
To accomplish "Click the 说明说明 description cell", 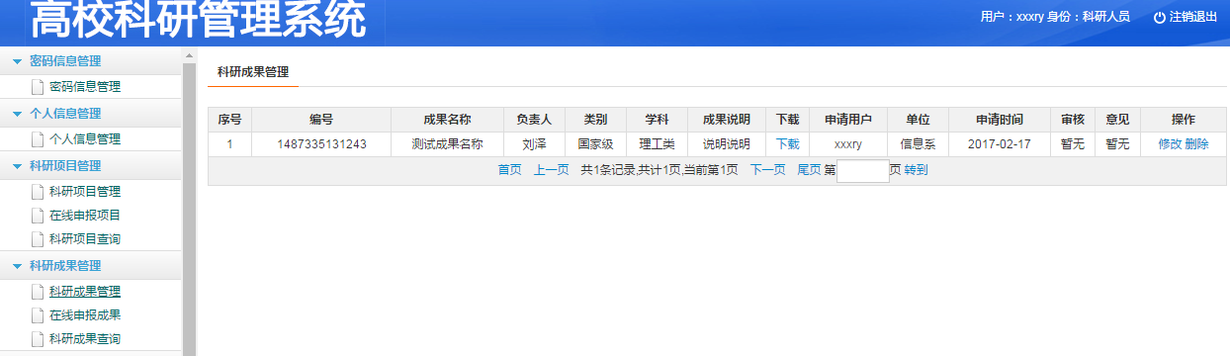I will tap(726, 144).
